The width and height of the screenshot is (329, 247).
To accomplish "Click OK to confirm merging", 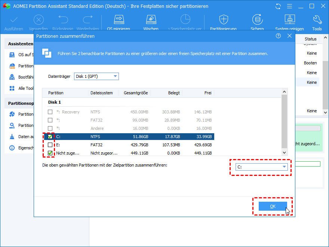I will point(273,206).
